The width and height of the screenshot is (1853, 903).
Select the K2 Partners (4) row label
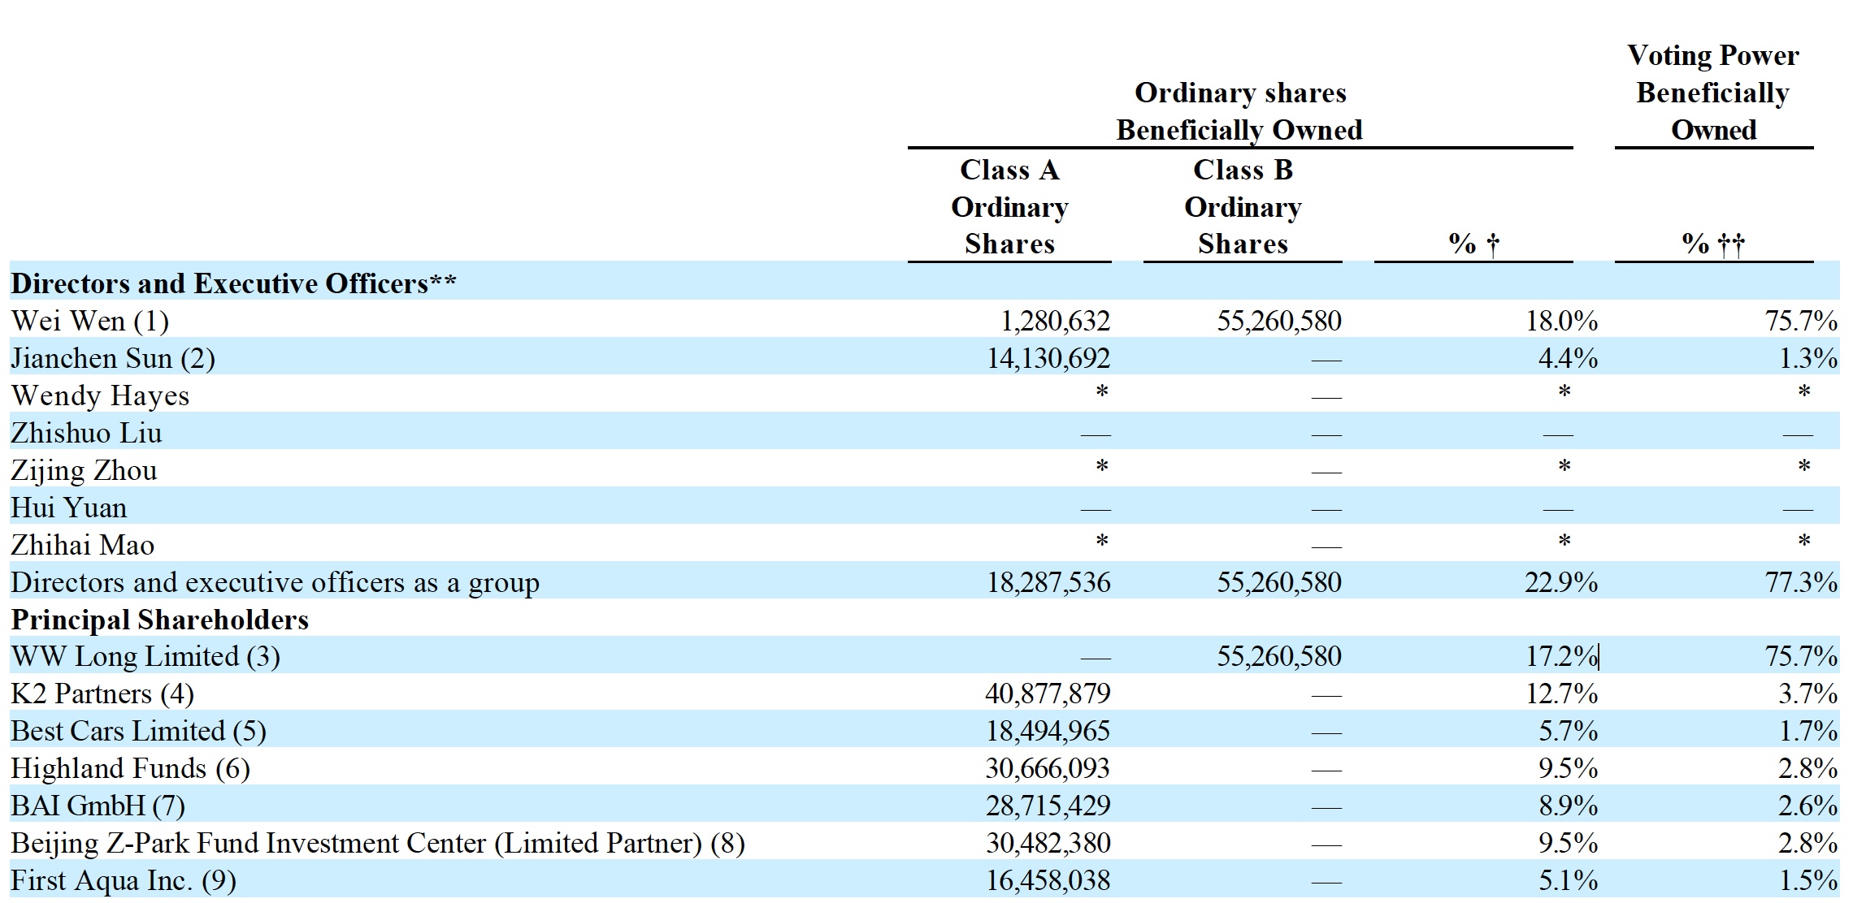(102, 694)
